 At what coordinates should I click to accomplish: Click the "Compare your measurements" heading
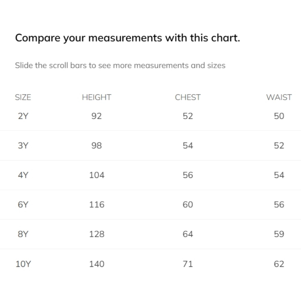tap(127, 38)
